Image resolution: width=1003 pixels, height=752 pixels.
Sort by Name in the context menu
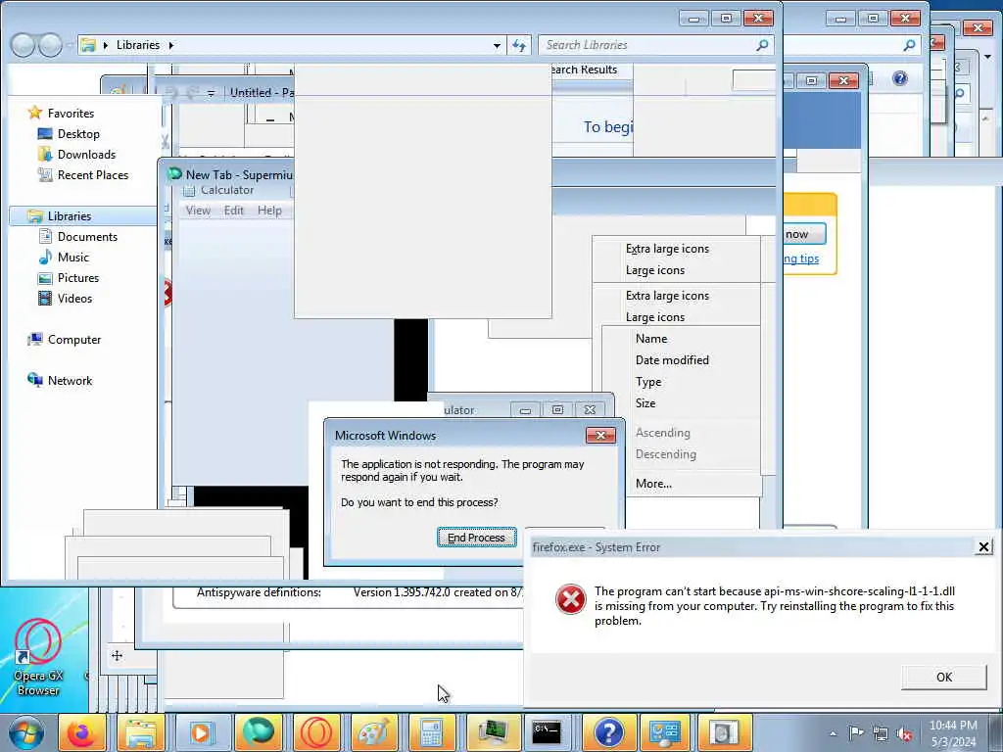[651, 339]
